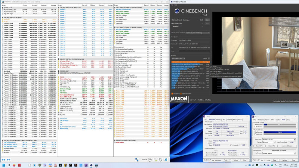Click the orange Your Score legend swatch

172,94
